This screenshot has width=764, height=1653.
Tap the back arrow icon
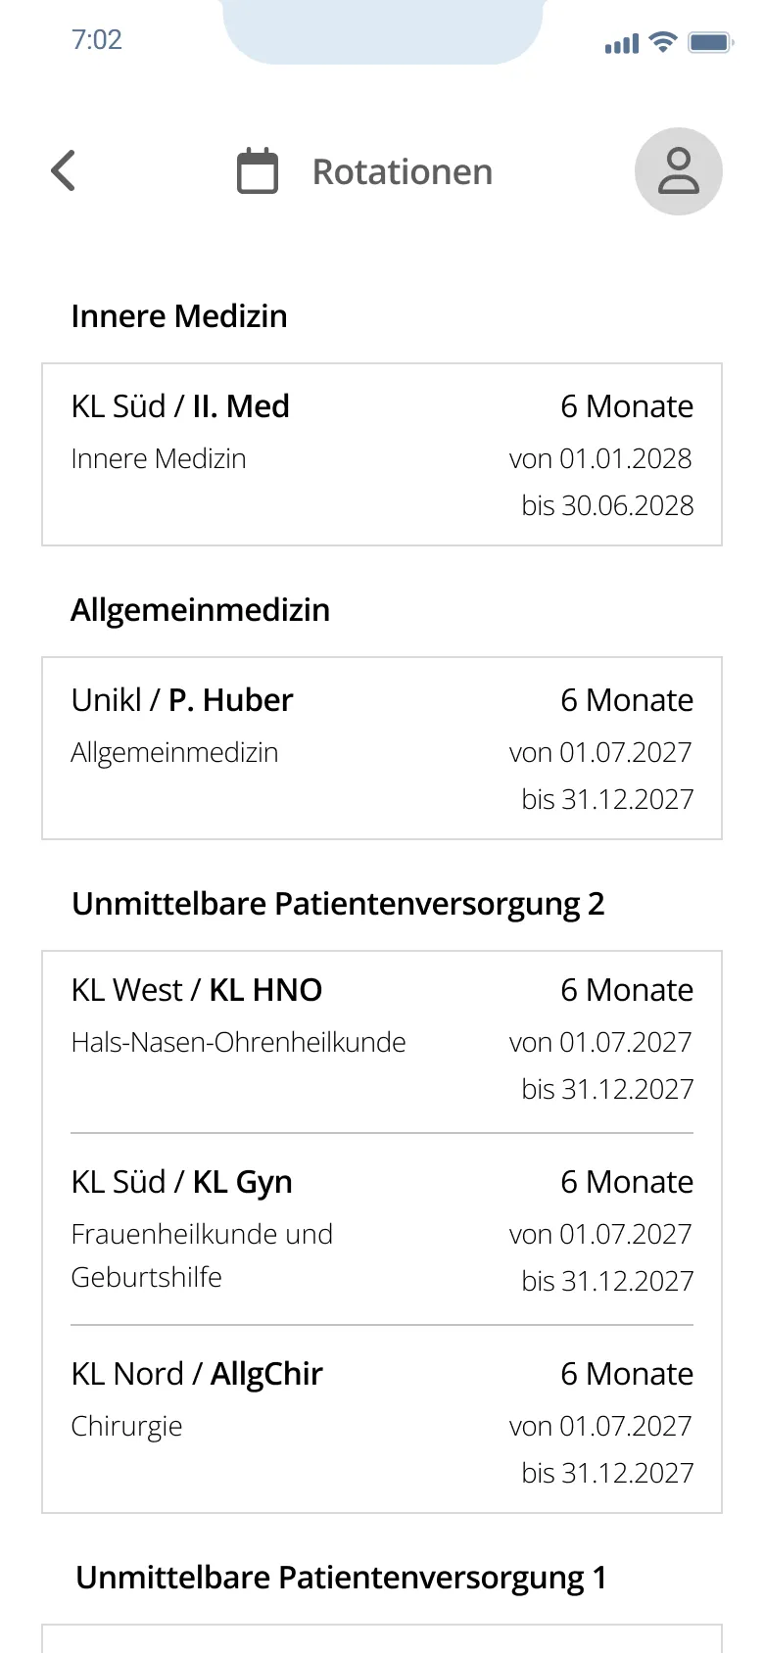click(64, 171)
